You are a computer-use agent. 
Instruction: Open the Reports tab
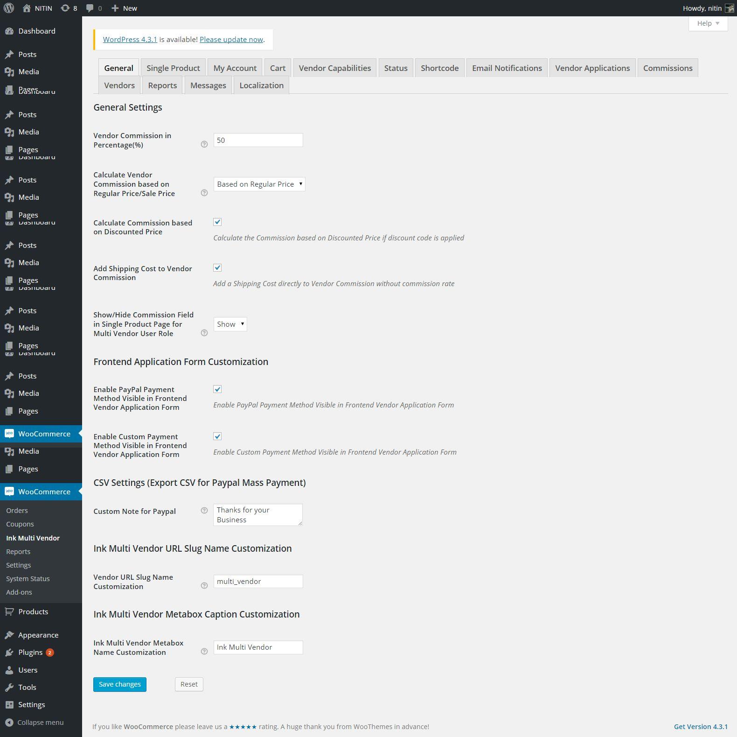click(x=162, y=85)
